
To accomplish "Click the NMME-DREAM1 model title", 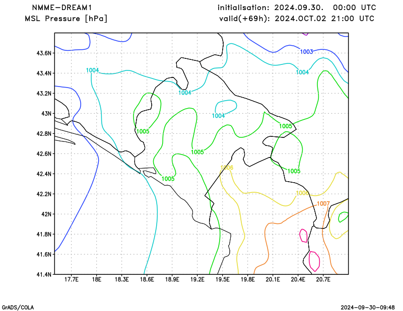I will pos(62,8).
